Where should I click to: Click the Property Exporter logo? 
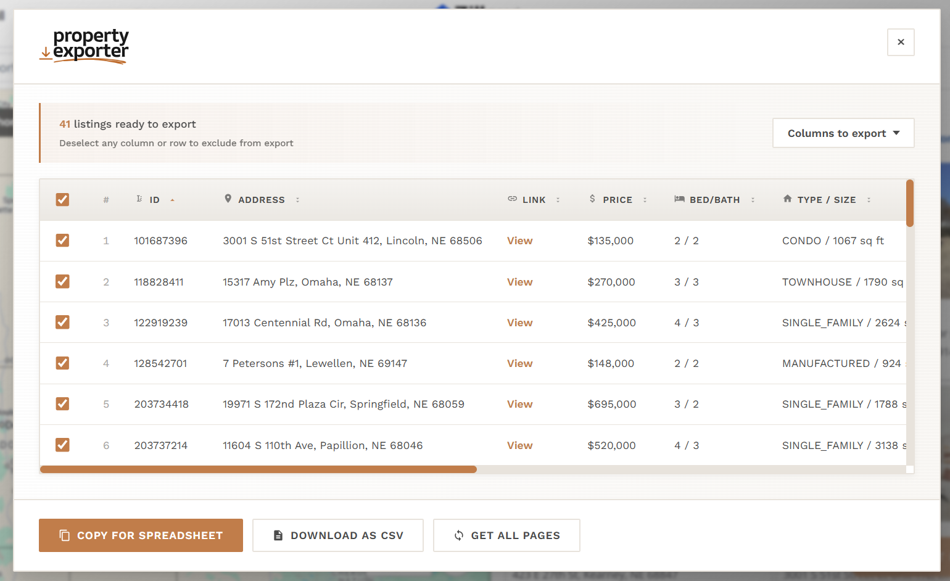[x=84, y=46]
